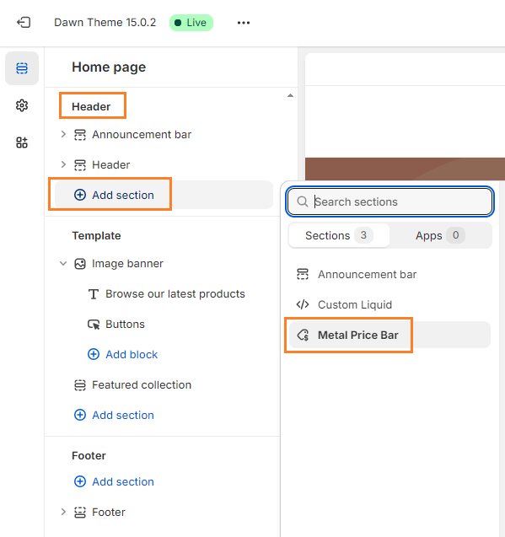Click the Footer group heading

click(89, 456)
